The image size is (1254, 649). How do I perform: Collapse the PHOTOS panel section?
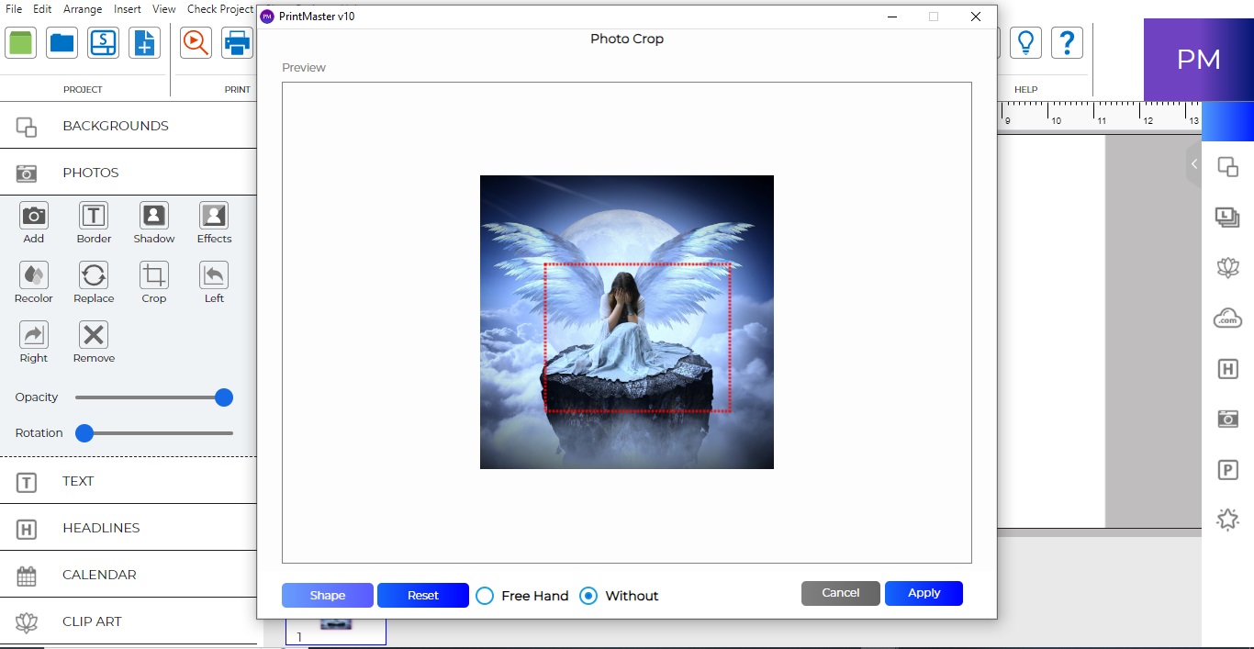point(129,173)
